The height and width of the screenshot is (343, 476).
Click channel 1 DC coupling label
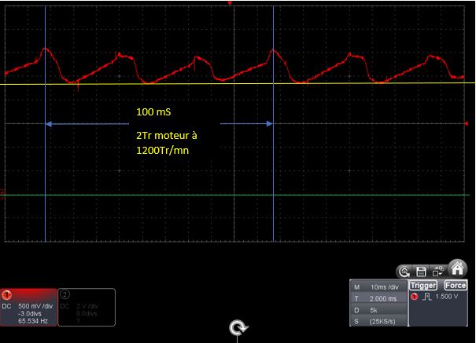point(6,306)
